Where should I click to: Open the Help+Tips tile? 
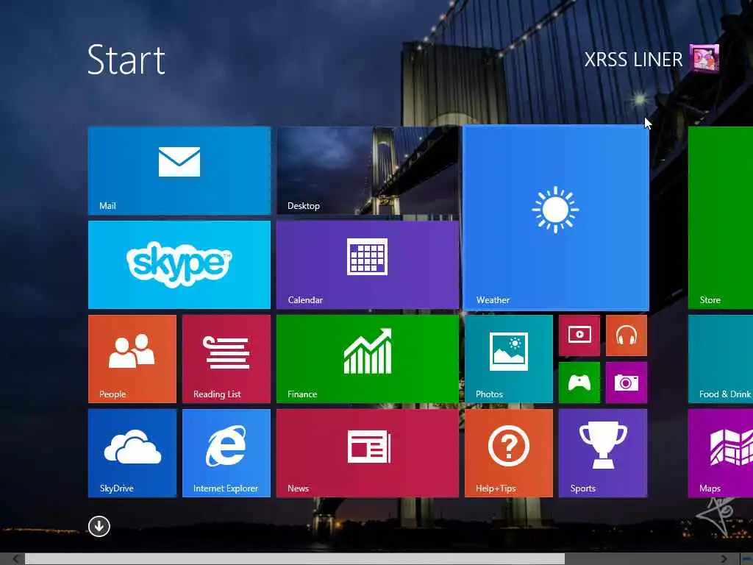tap(509, 453)
